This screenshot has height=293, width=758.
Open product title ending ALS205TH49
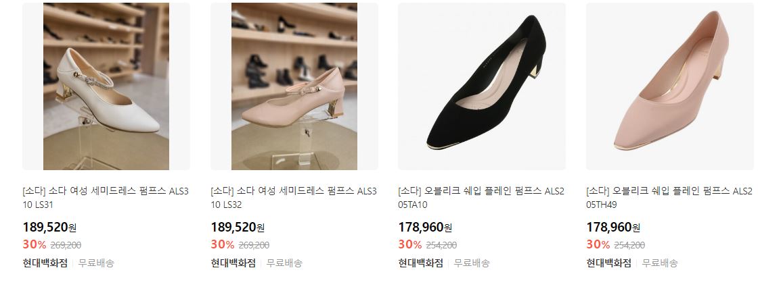coord(669,198)
